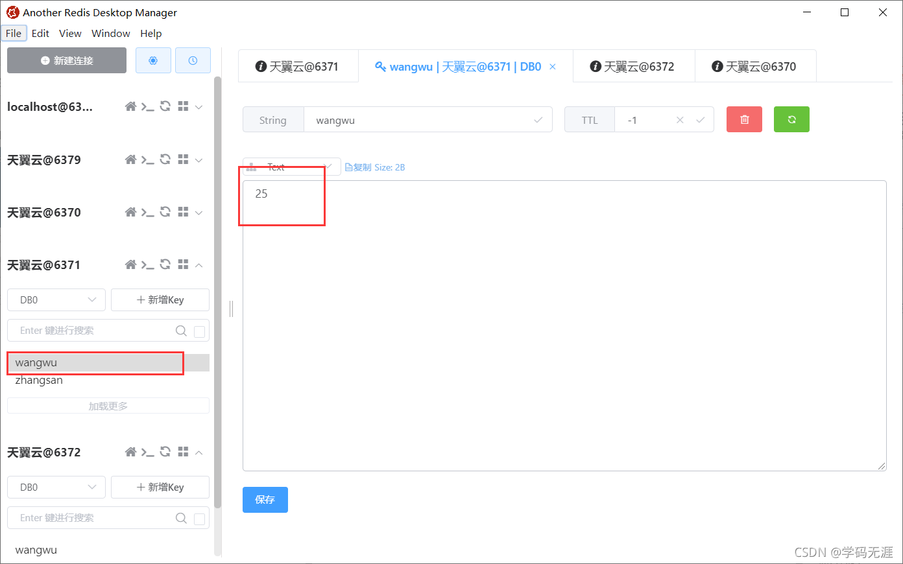The image size is (903, 564).
Task: Open the Edit menu
Action: (x=40, y=33)
